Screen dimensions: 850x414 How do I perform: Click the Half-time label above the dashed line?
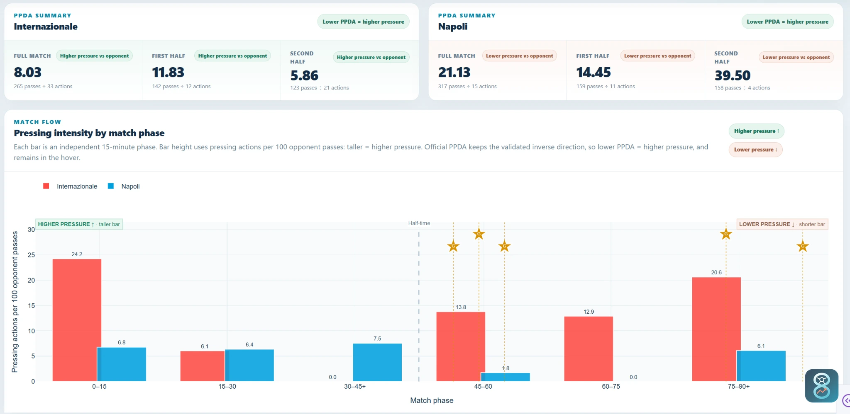(419, 223)
